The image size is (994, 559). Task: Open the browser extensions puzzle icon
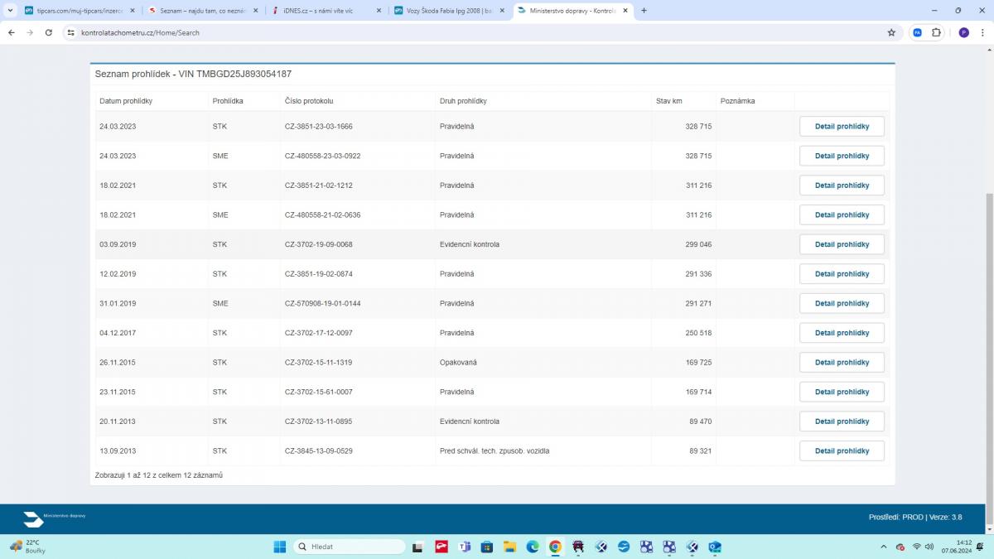936,32
